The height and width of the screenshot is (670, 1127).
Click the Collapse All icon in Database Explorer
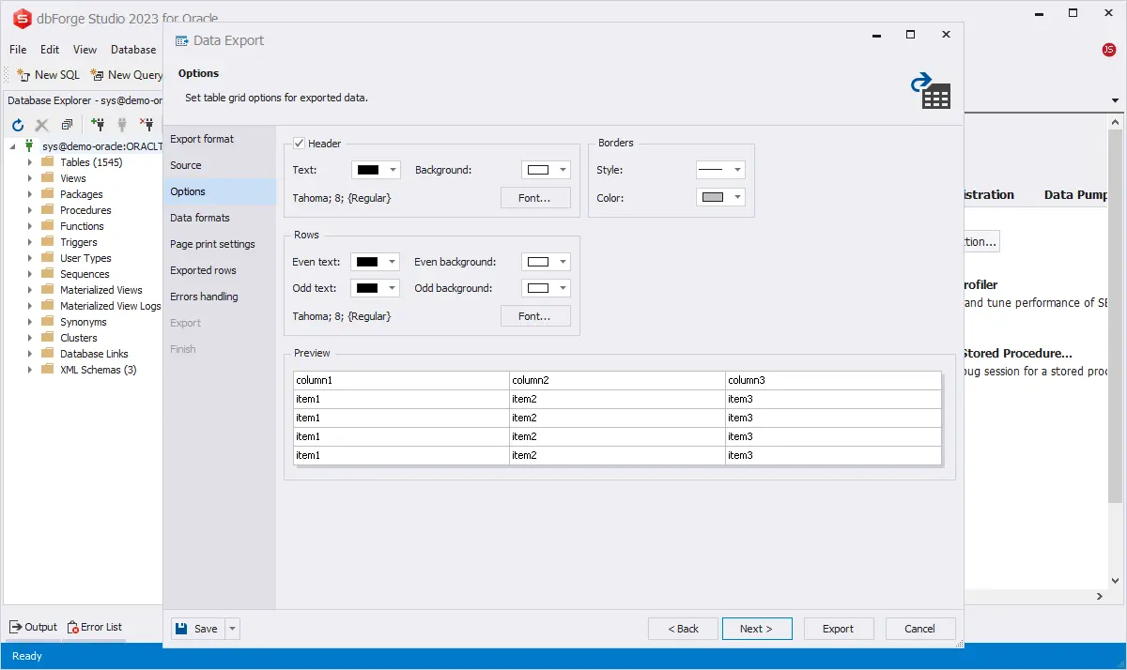(x=67, y=125)
